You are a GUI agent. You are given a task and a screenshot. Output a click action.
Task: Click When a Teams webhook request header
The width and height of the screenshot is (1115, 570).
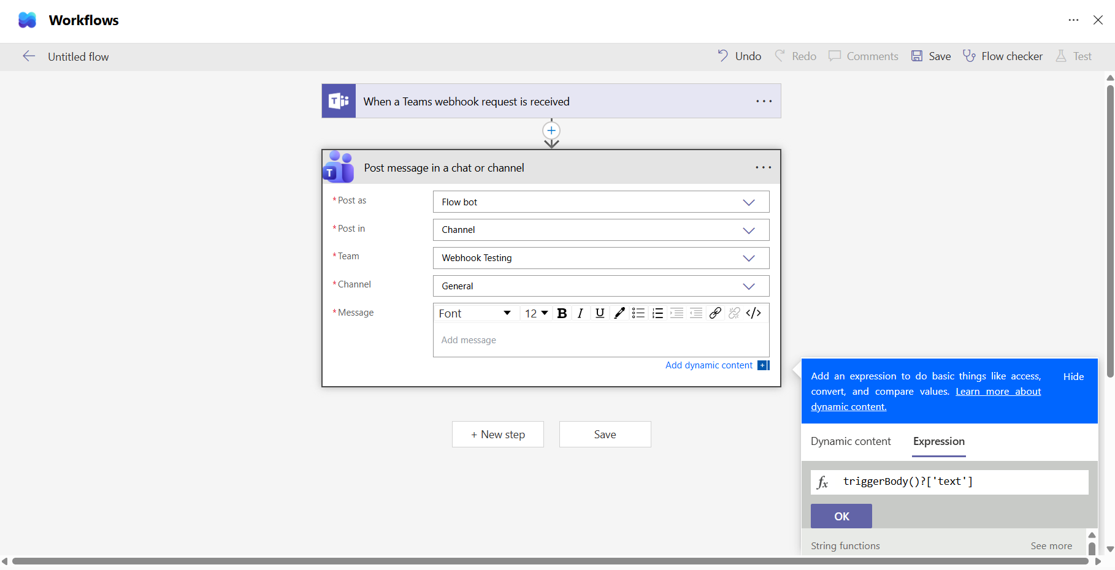tap(551, 101)
